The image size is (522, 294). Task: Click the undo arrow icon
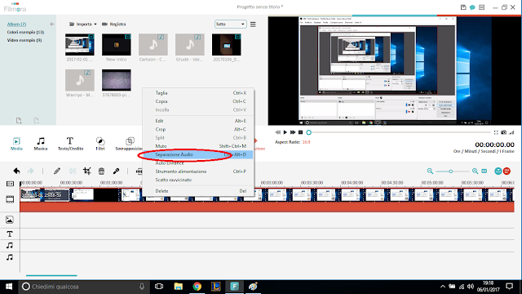[16, 171]
